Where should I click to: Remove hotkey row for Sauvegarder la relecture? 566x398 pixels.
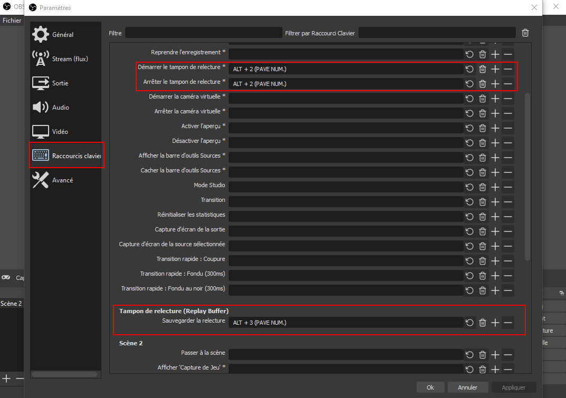pyautogui.click(x=508, y=323)
